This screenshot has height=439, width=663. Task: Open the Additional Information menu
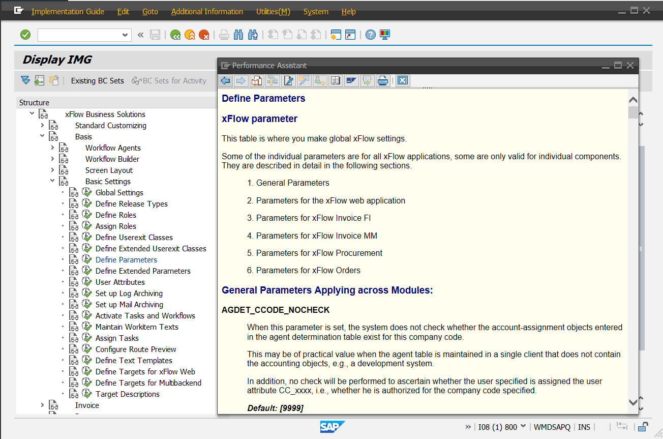207,12
